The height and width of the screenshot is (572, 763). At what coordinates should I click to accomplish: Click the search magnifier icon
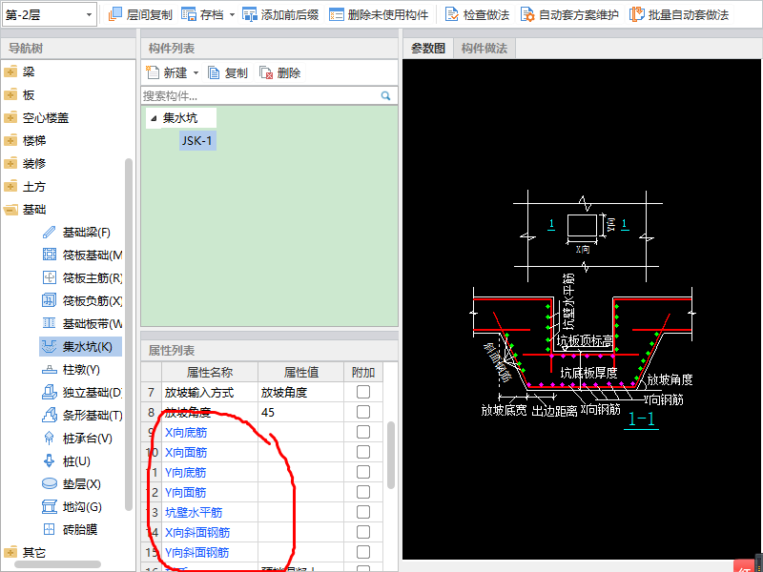click(x=386, y=96)
